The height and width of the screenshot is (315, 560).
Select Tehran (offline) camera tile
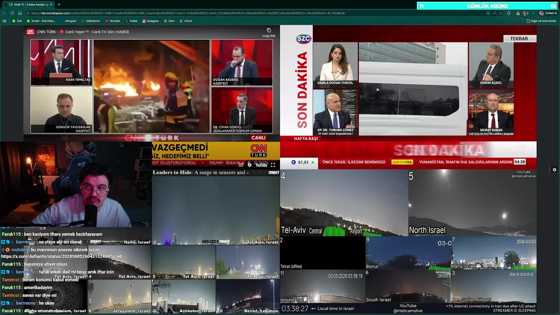click(x=322, y=253)
